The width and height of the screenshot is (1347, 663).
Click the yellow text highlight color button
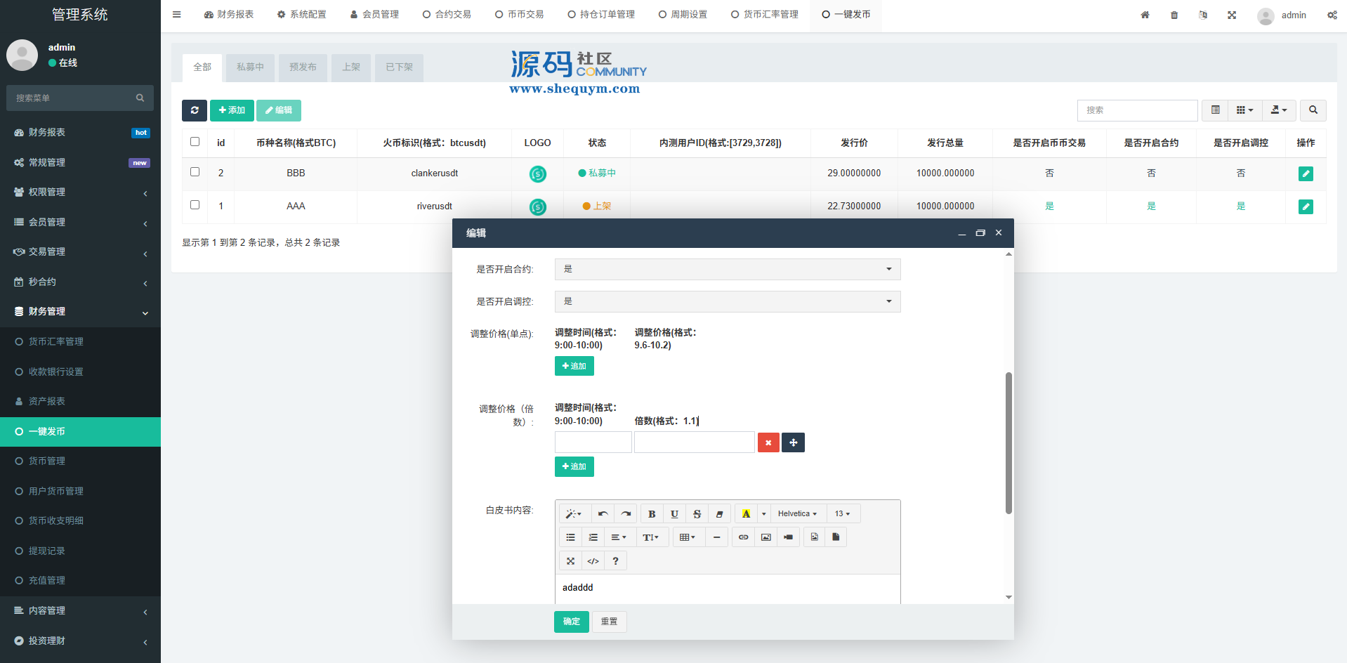(746, 514)
